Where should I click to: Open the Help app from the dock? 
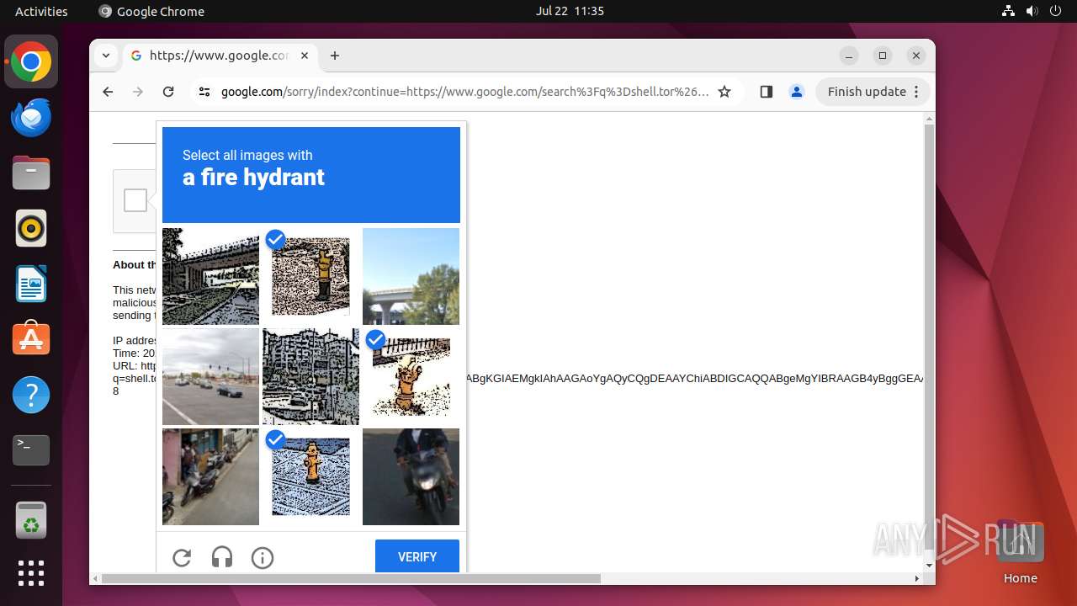[x=31, y=395]
